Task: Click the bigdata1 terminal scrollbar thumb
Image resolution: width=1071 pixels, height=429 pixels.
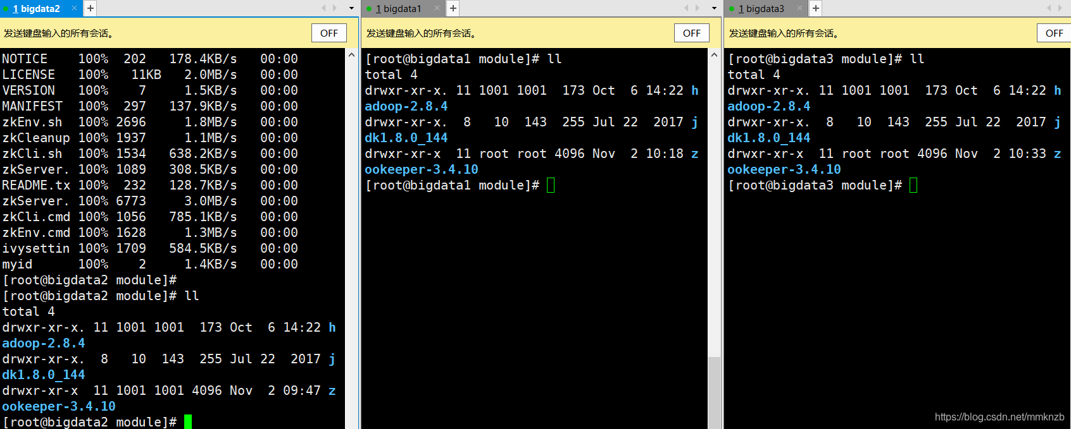Action: [x=714, y=392]
